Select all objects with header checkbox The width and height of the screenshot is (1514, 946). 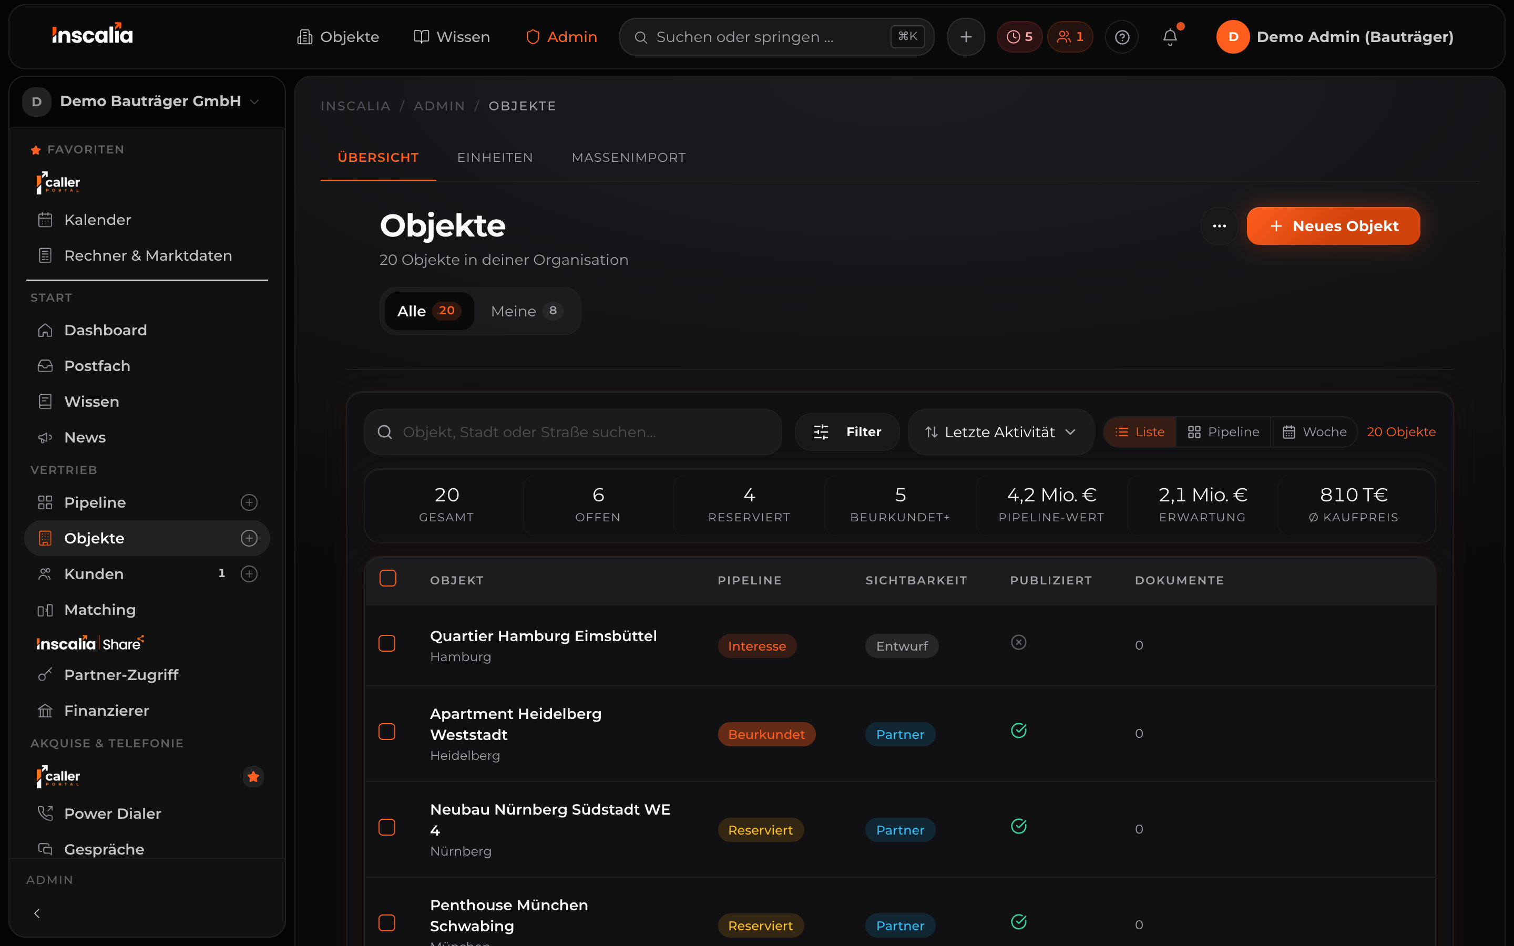pyautogui.click(x=388, y=578)
